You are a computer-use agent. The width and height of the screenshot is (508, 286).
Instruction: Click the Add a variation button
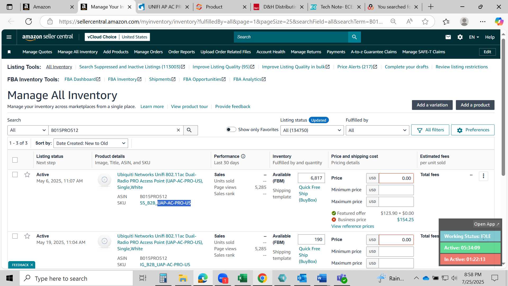pyautogui.click(x=432, y=105)
